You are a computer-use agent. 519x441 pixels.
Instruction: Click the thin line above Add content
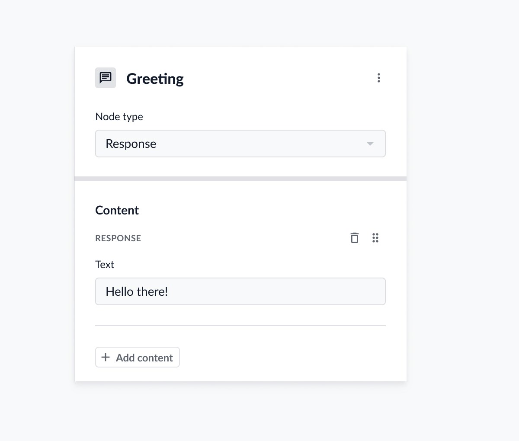240,325
